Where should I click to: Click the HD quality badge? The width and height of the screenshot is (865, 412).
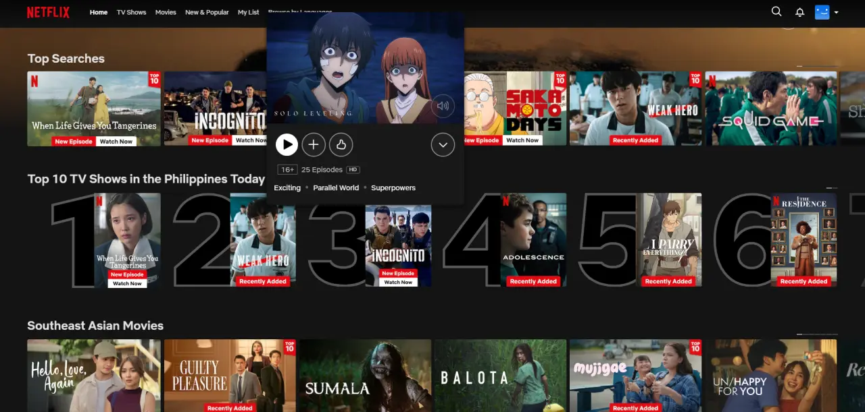(x=353, y=170)
